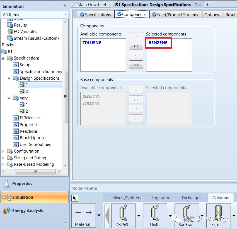Switch to the Feed/Product Streams tab
The height and width of the screenshot is (230, 237).
[175, 15]
